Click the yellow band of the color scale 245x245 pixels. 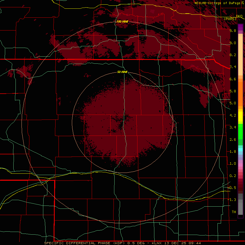point(240,117)
